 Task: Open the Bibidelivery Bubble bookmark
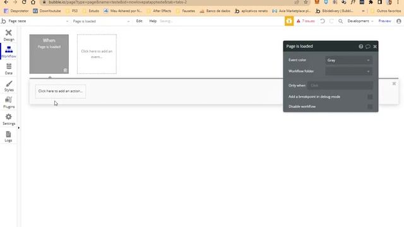(x=335, y=11)
